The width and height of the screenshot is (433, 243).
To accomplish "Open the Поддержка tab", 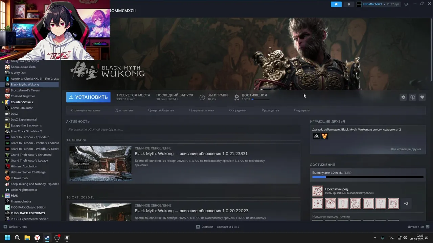I will [302, 110].
